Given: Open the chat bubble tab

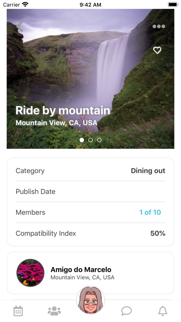Looking at the screenshot, I should tap(127, 311).
